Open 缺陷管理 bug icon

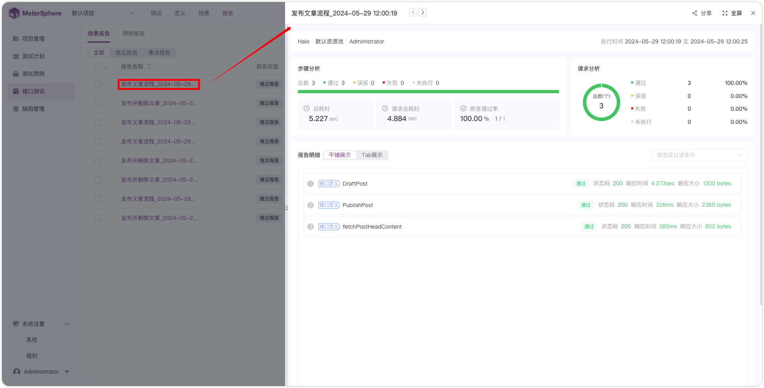tap(16, 109)
